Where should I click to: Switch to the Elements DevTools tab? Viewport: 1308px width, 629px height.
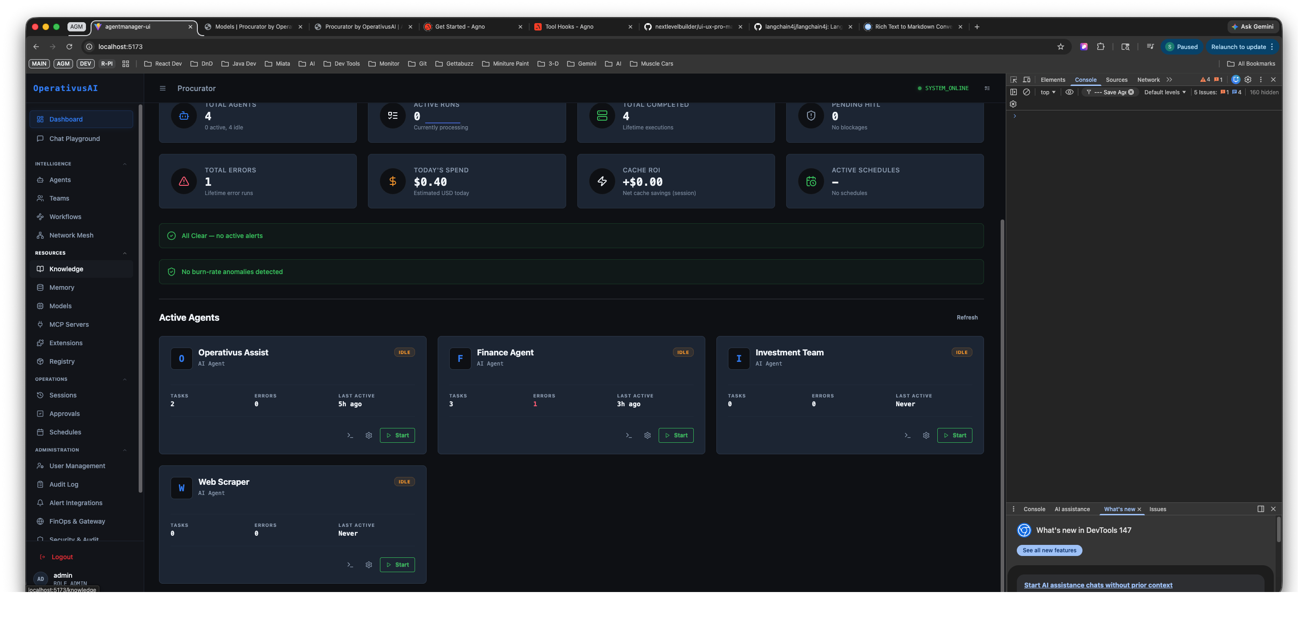coord(1052,79)
